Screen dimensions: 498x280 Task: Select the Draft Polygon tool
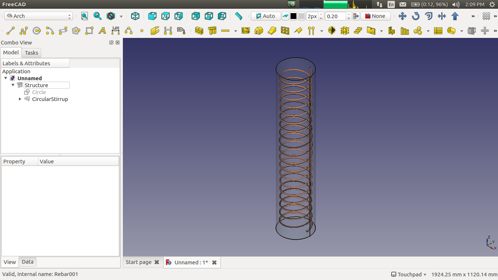[x=76, y=31]
